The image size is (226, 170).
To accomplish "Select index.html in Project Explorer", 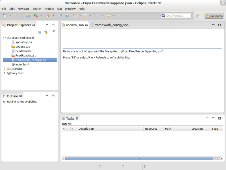I will click(22, 64).
